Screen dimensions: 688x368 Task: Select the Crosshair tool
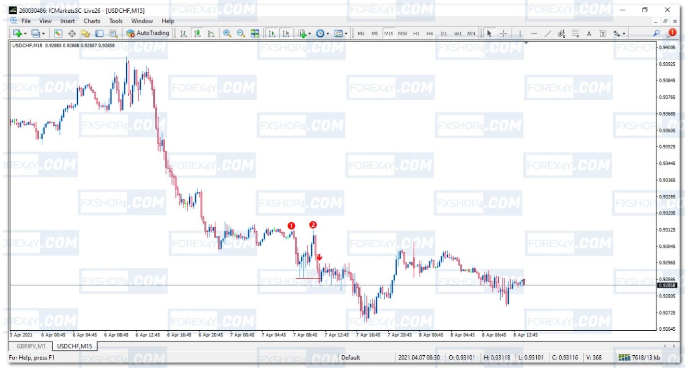[503, 33]
